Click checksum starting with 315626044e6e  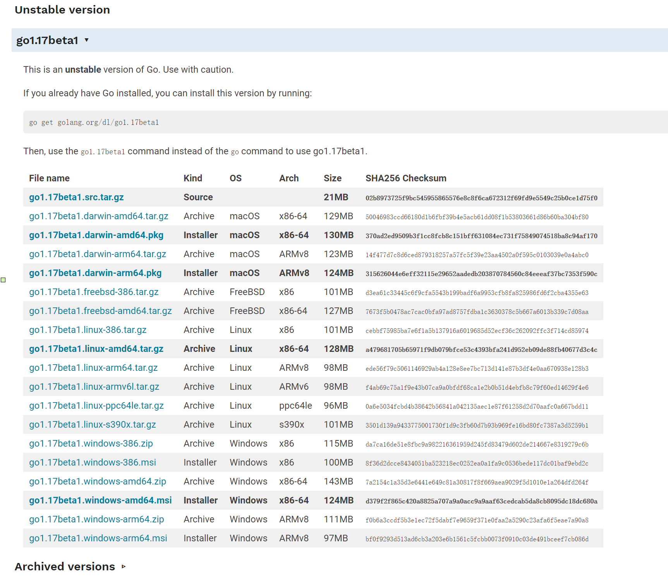(481, 274)
